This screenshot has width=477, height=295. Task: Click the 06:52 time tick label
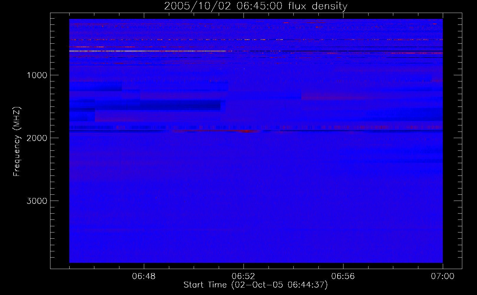pos(244,276)
